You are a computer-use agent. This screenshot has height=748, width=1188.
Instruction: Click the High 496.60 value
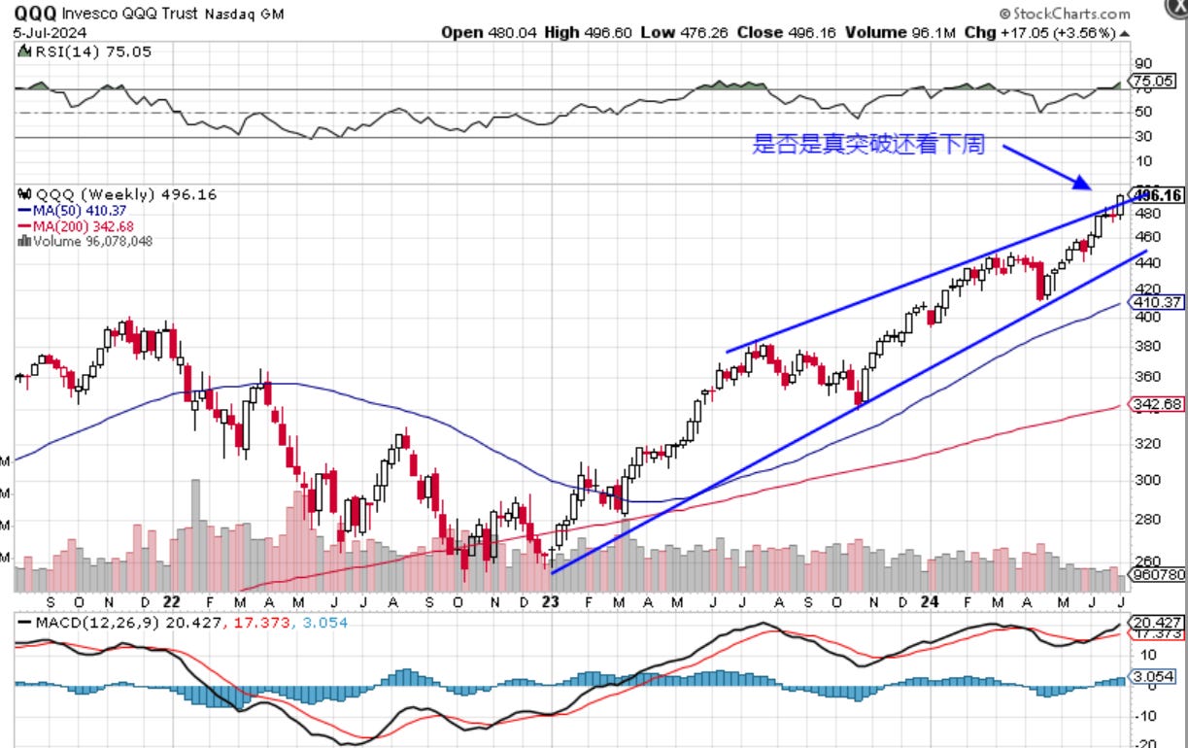pos(588,32)
